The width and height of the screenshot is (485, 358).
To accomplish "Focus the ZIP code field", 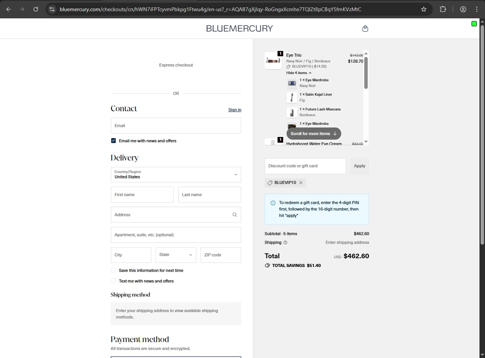I will (221, 255).
